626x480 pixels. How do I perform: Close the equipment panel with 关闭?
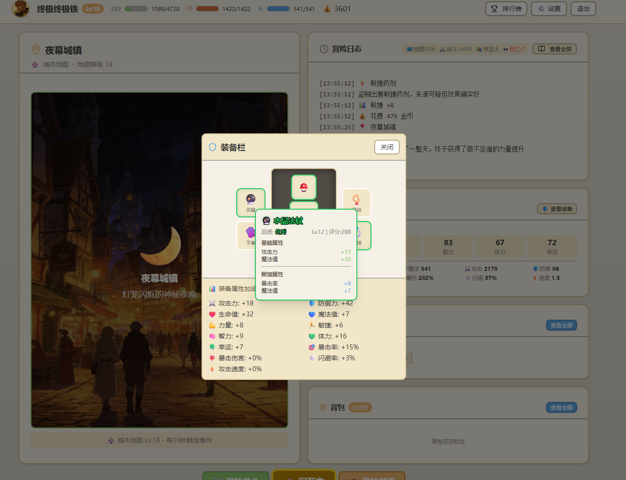(387, 147)
